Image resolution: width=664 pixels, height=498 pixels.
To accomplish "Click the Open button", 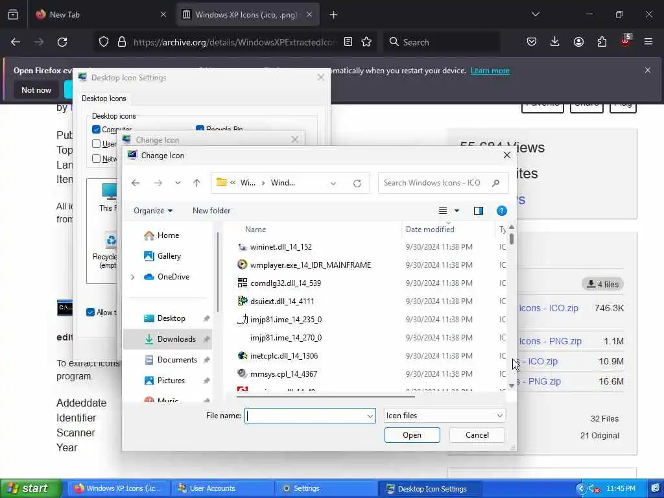I will tap(412, 435).
